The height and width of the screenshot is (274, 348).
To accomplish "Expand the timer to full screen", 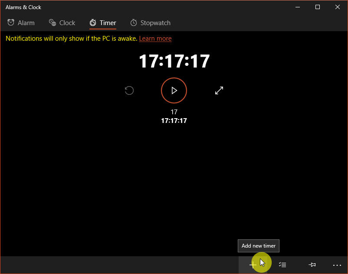I will [x=219, y=90].
